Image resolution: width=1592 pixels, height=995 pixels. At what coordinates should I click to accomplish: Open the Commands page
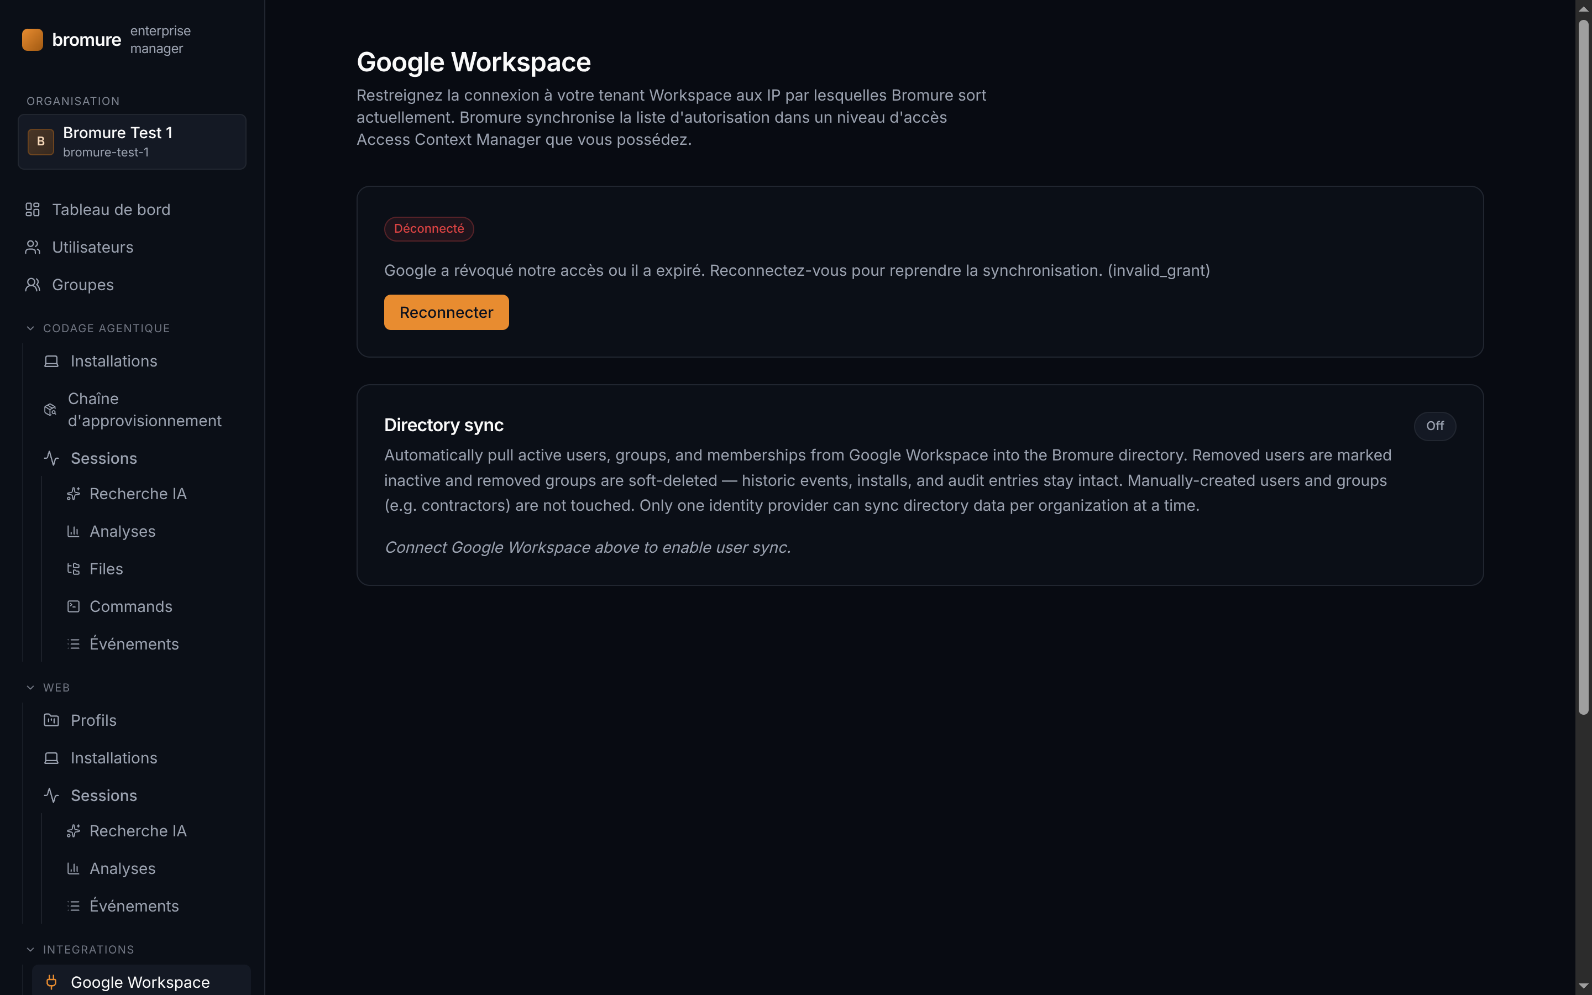(x=131, y=606)
